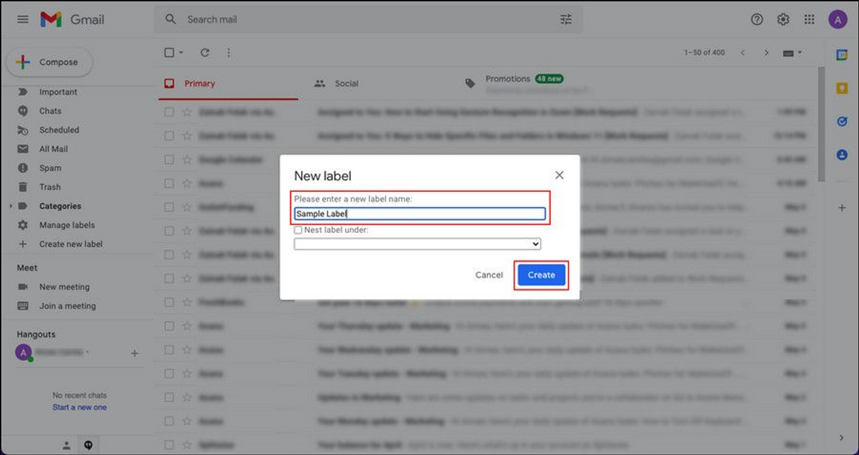The width and height of the screenshot is (859, 455).
Task: Click the search options filter icon
Action: tap(566, 19)
